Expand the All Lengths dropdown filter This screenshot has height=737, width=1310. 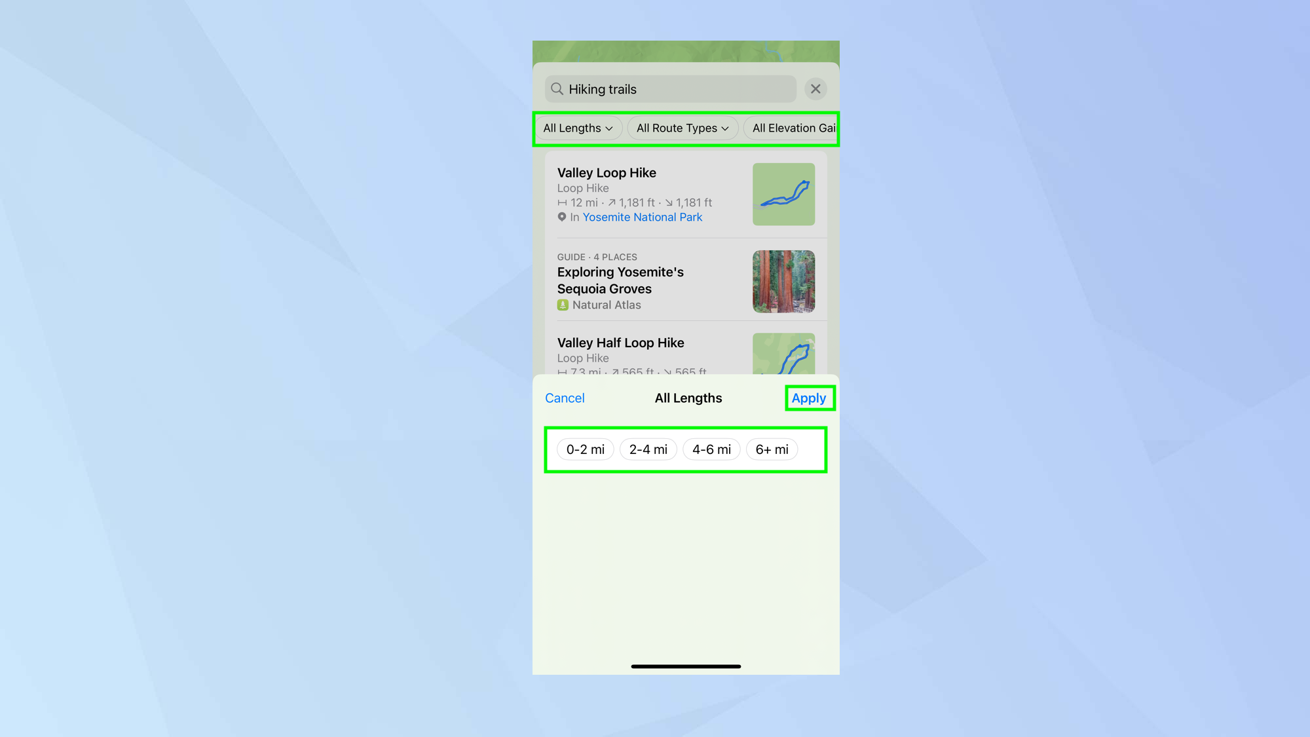click(578, 128)
